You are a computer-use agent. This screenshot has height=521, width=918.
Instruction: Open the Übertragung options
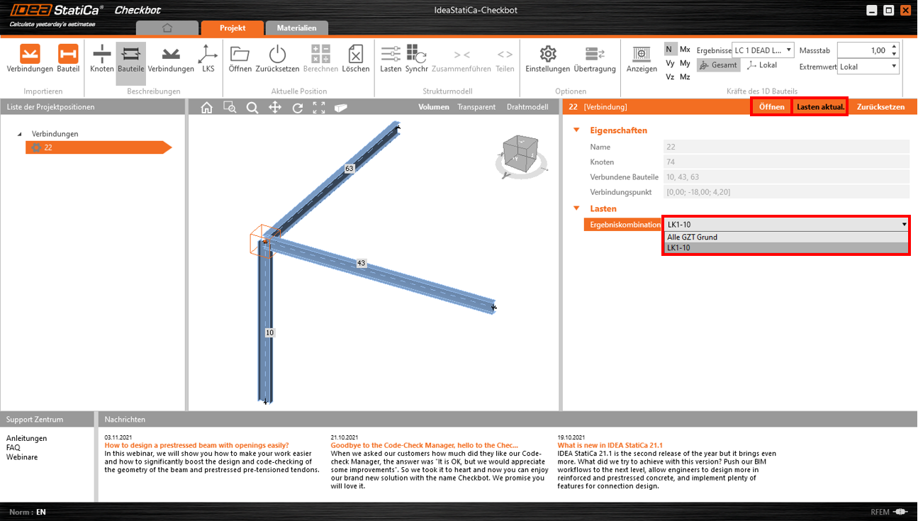595,59
